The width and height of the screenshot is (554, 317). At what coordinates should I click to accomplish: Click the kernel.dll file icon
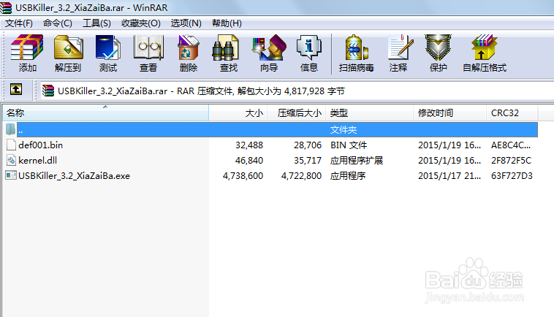[x=11, y=160]
